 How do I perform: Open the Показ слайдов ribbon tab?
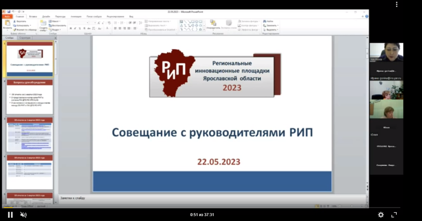[x=94, y=16]
